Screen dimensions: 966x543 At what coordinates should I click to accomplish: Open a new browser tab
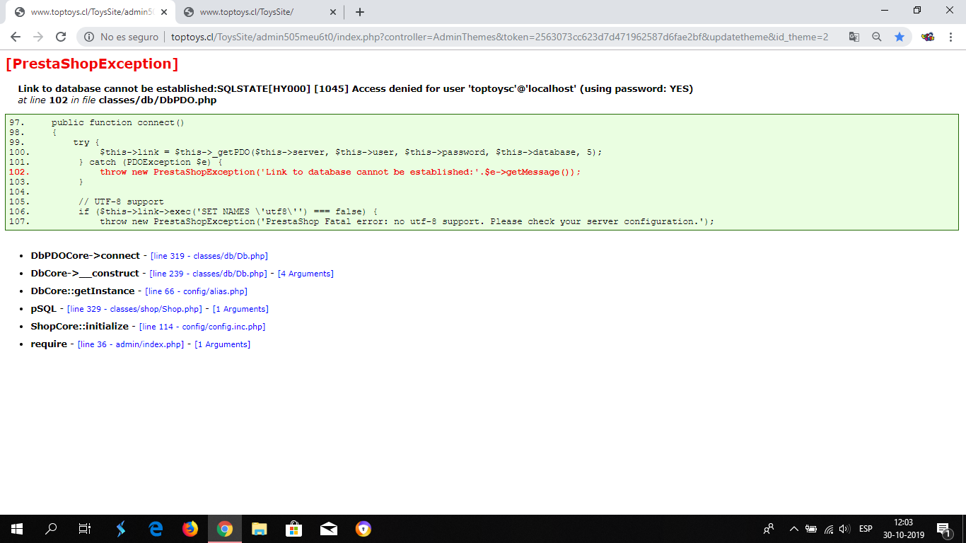tap(359, 12)
